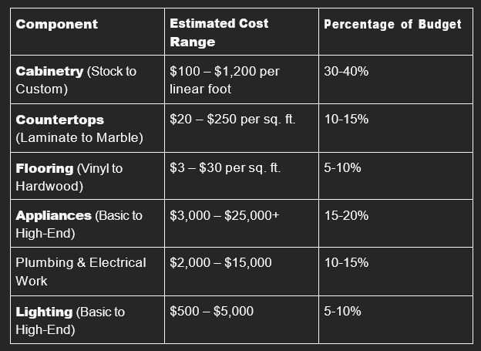Click the Flooring (Vinyl to Hardwood) cell
This screenshot has width=481, height=351.
coord(69,177)
